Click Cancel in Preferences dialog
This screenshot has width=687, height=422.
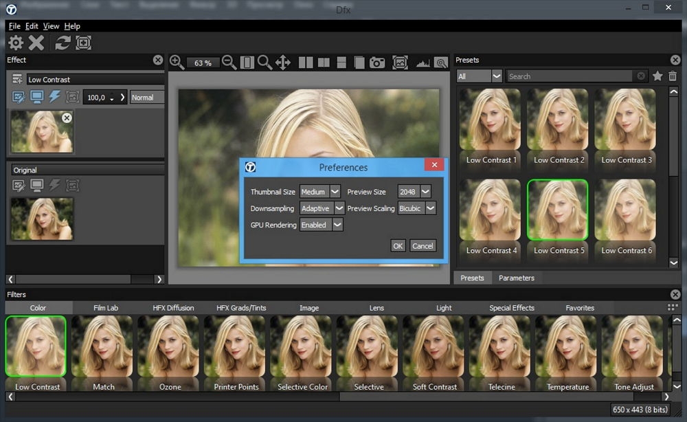[x=423, y=246]
